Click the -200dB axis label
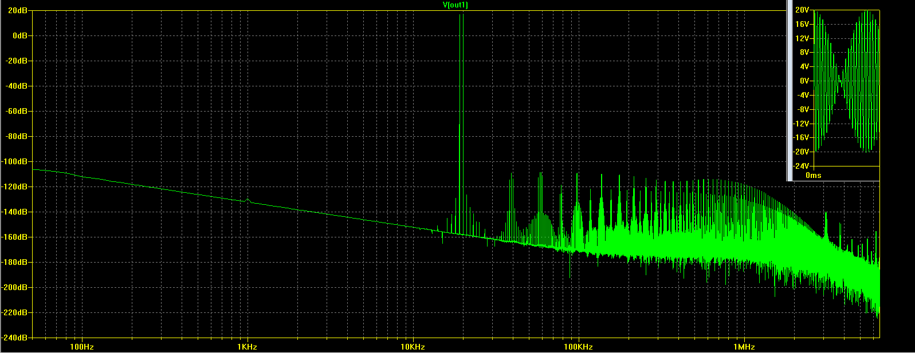Screen dimensions: 915x353 click(15, 287)
